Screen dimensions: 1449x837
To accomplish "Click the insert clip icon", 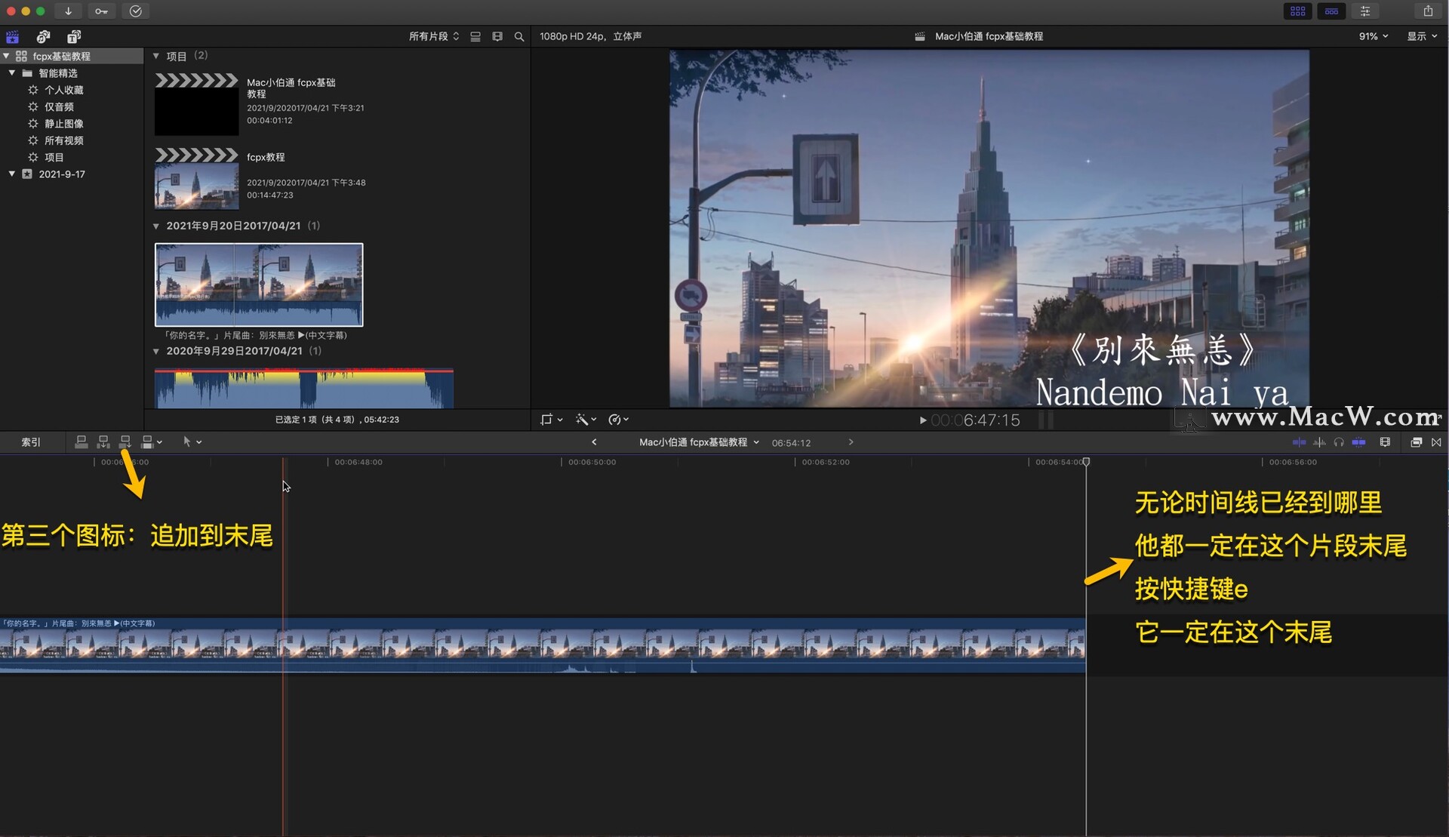I will point(103,442).
